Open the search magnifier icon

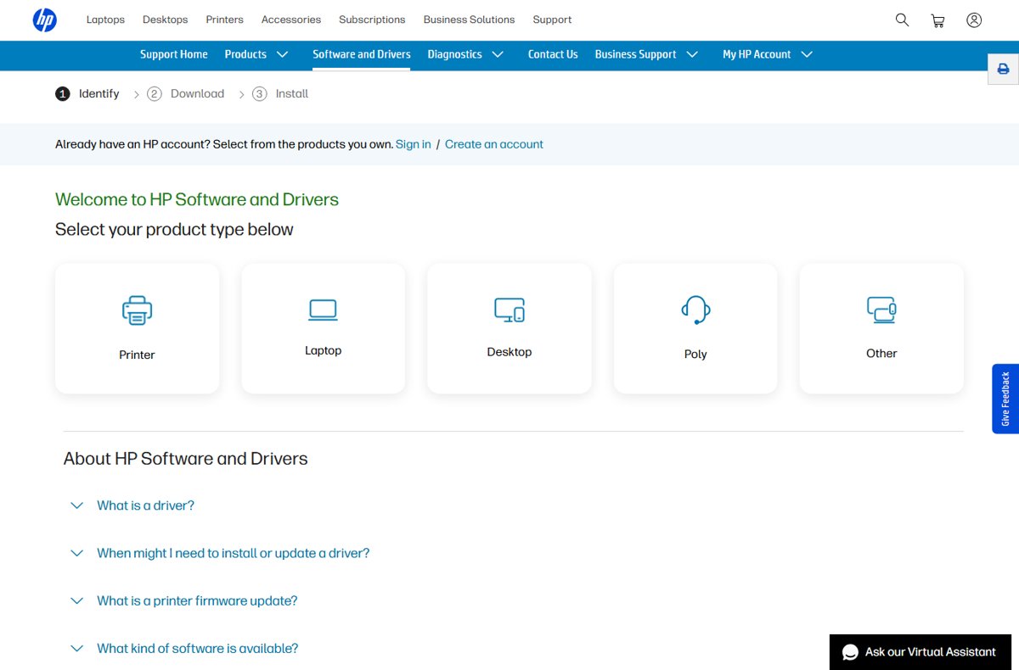pyautogui.click(x=902, y=20)
